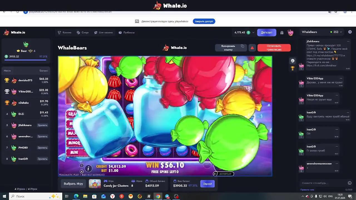This screenshot has height=200, width=356.
Task: Open Telegram from the taskbar
Action: [167, 196]
